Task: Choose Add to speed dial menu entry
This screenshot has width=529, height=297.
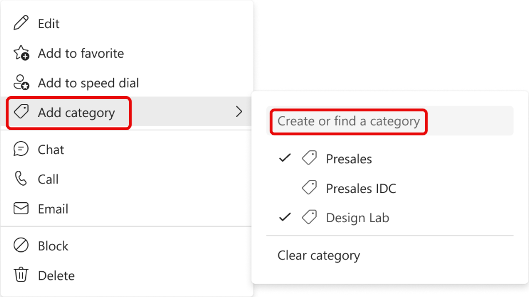Action: (x=127, y=82)
